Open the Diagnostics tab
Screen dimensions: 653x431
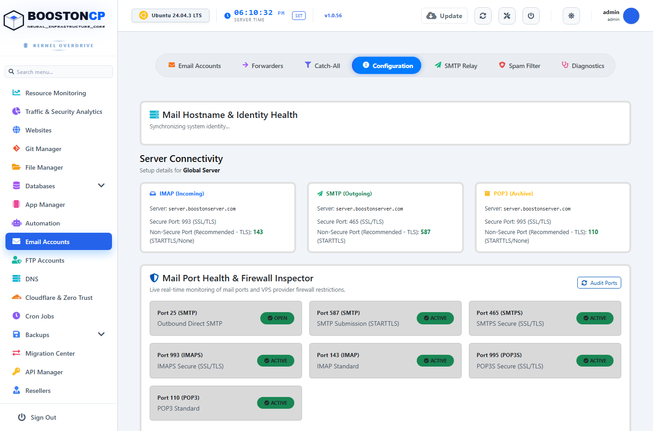[583, 66]
